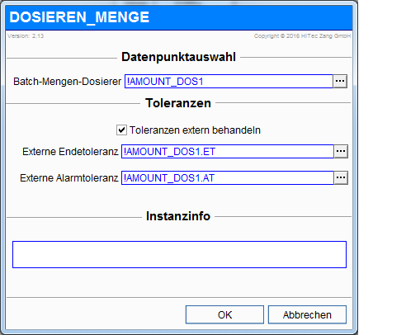
Task: Click the Batch-Mengen-Dosierer field label
Action: pyautogui.click(x=67, y=82)
